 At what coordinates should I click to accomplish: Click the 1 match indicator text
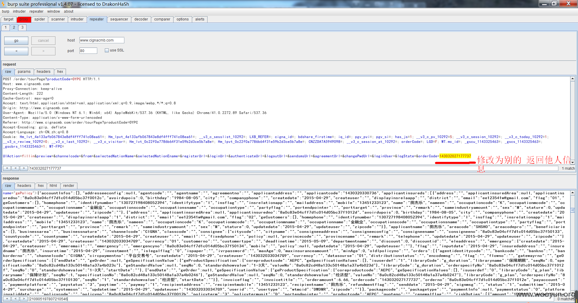pyautogui.click(x=568, y=168)
